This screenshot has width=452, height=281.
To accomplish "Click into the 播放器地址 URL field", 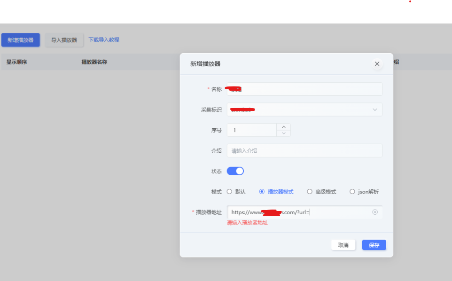I will pyautogui.click(x=304, y=212).
